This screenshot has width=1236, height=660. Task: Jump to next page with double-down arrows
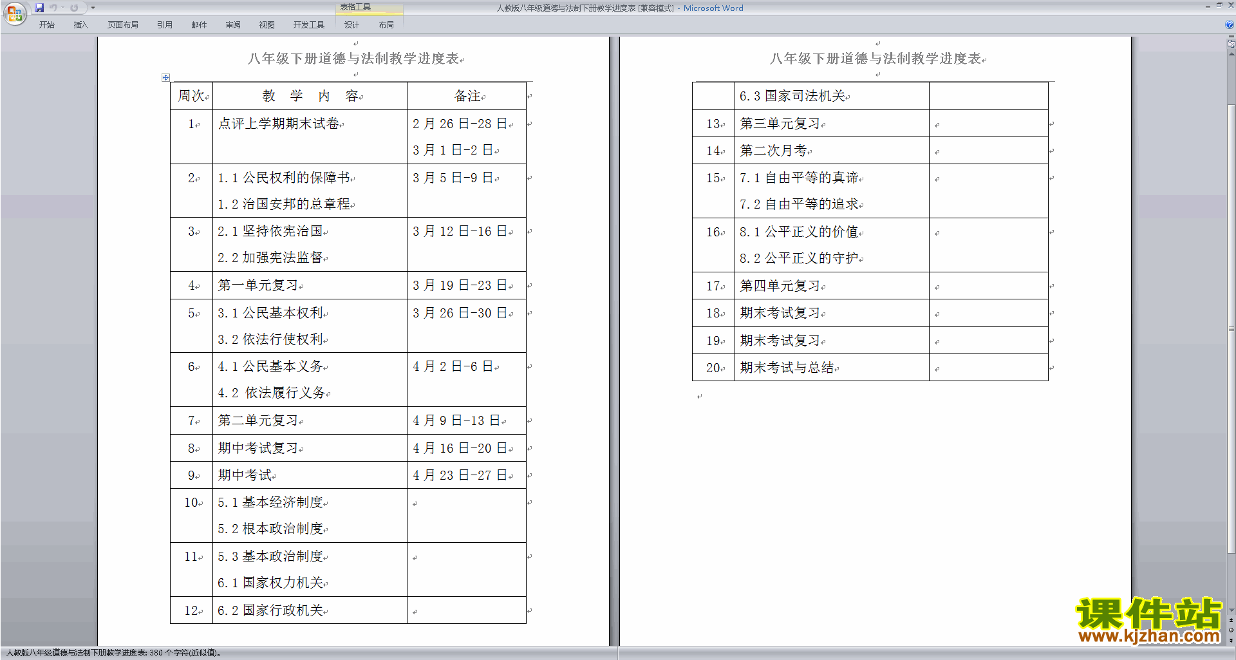pyautogui.click(x=1231, y=641)
